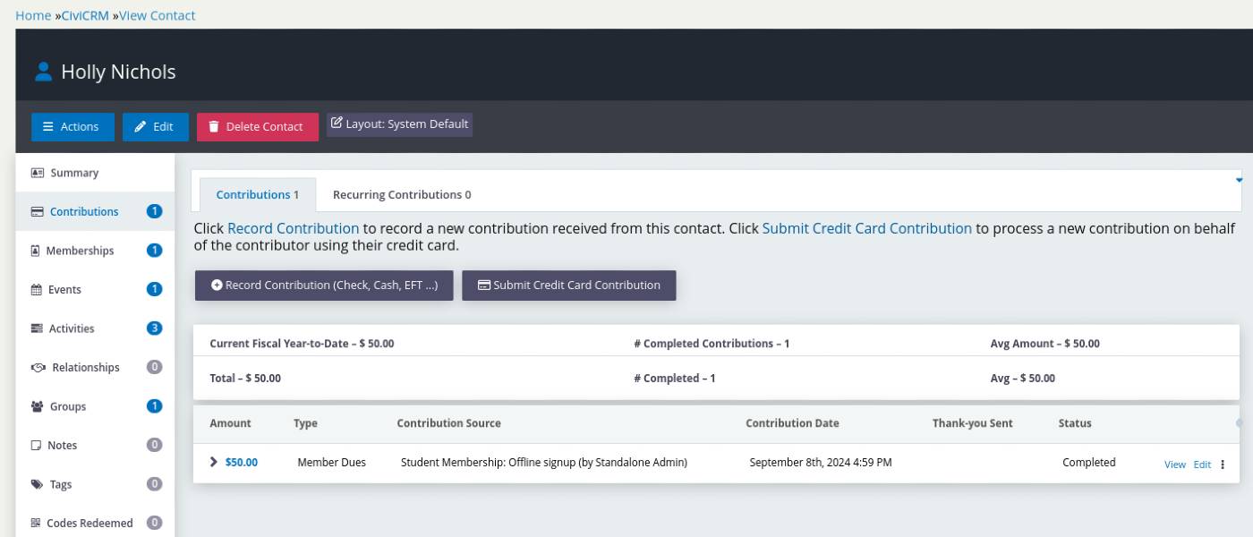
Task: Click the Events calendar icon
Action: tap(36, 290)
